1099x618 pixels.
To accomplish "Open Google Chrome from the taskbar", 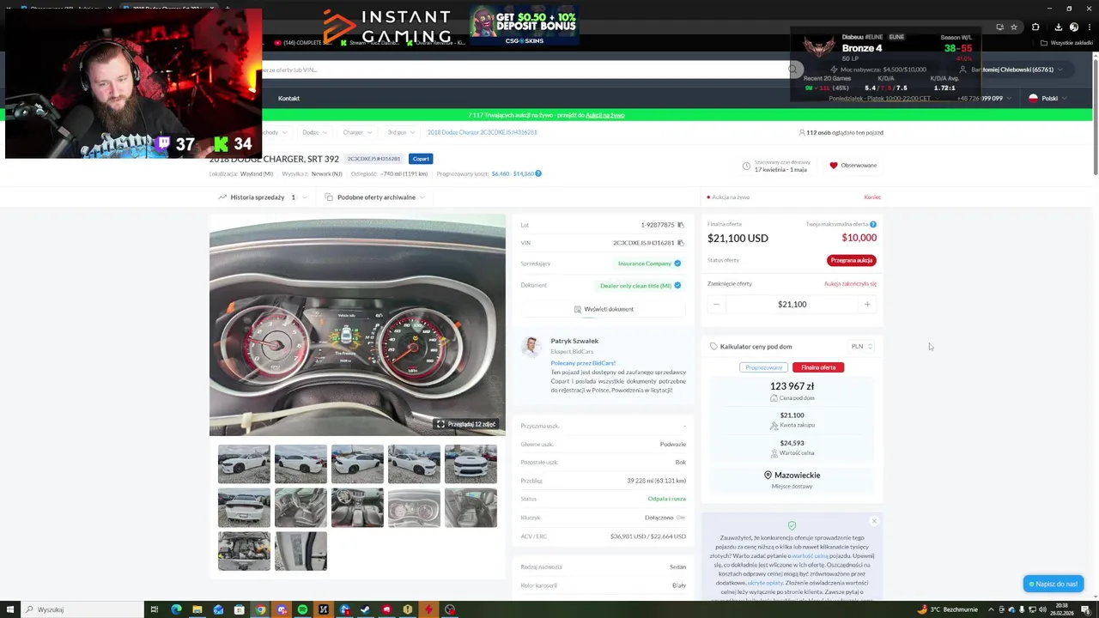I will tap(260, 609).
